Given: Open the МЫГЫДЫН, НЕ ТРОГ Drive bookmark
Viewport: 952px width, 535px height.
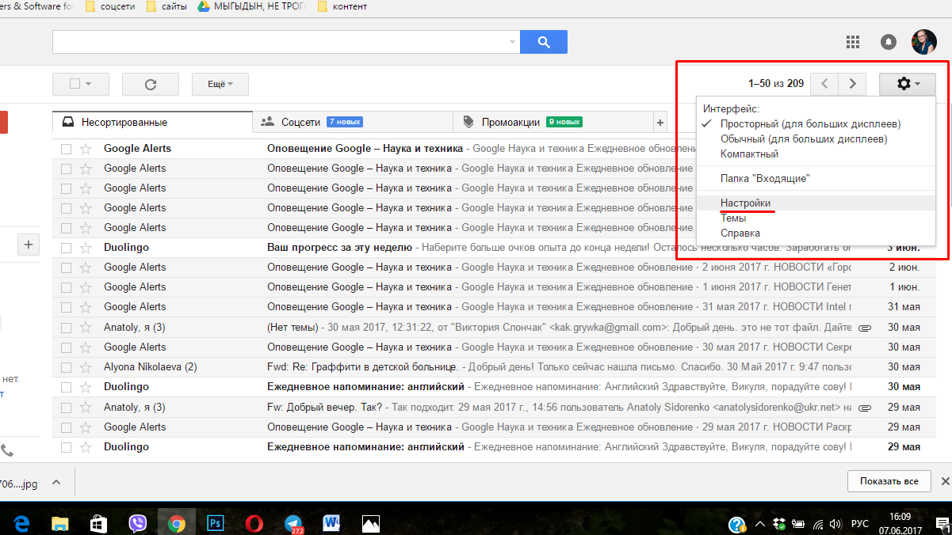Looking at the screenshot, I should click(x=252, y=6).
